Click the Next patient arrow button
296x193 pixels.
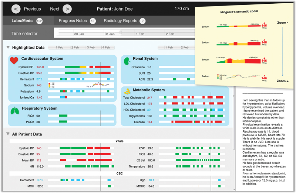[x=67, y=9]
